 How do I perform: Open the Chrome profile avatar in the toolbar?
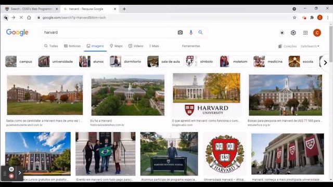coord(319,18)
